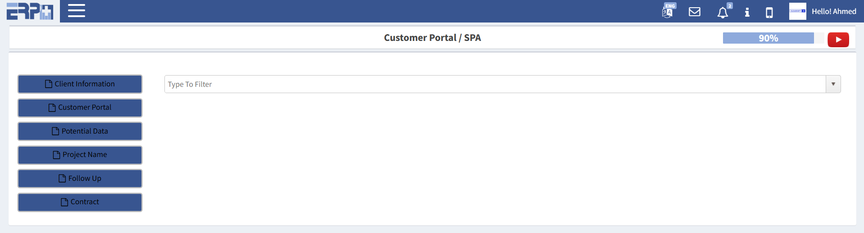Go to Potential Data

point(80,131)
